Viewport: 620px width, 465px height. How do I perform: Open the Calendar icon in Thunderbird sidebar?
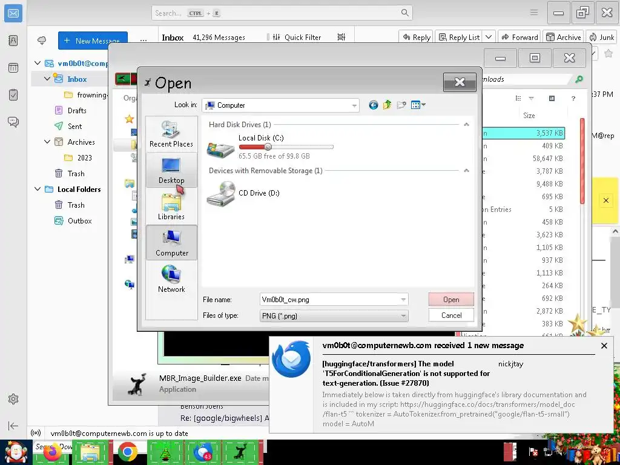point(13,68)
